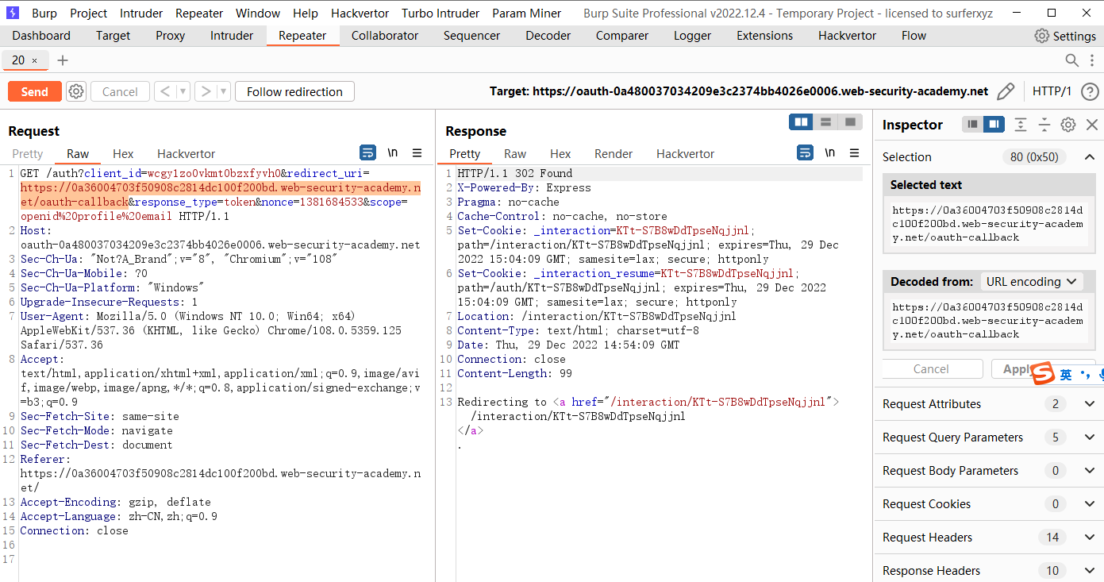
Task: Open Decoded from URL encoding dropdown
Action: pos(1031,281)
